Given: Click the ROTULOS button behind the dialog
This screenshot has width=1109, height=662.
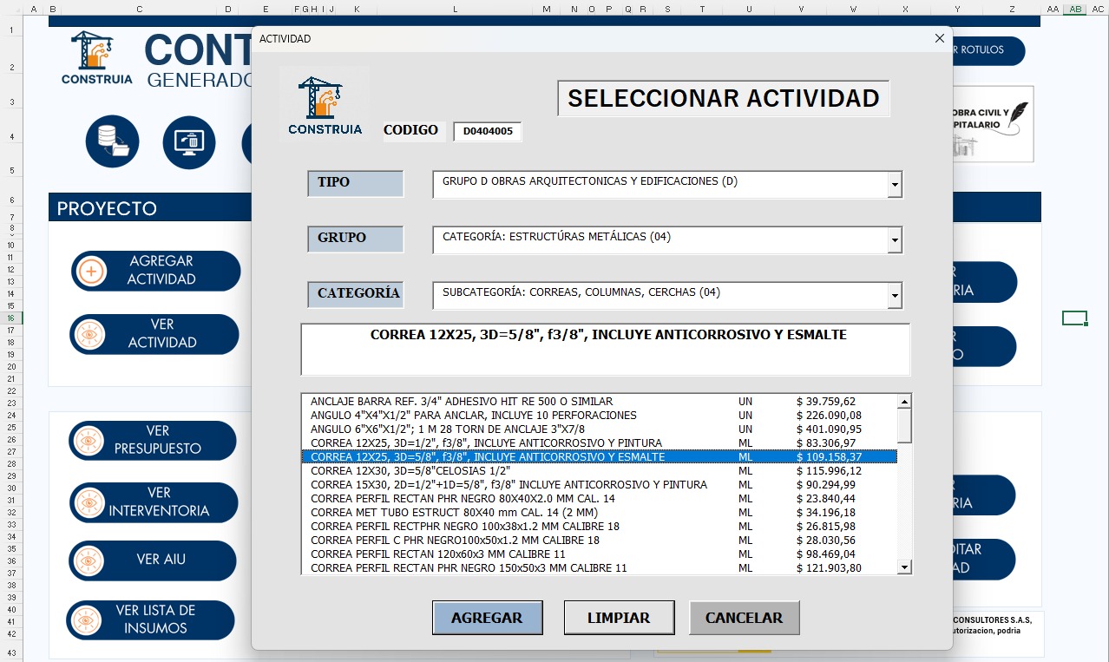Looking at the screenshot, I should click(x=981, y=50).
